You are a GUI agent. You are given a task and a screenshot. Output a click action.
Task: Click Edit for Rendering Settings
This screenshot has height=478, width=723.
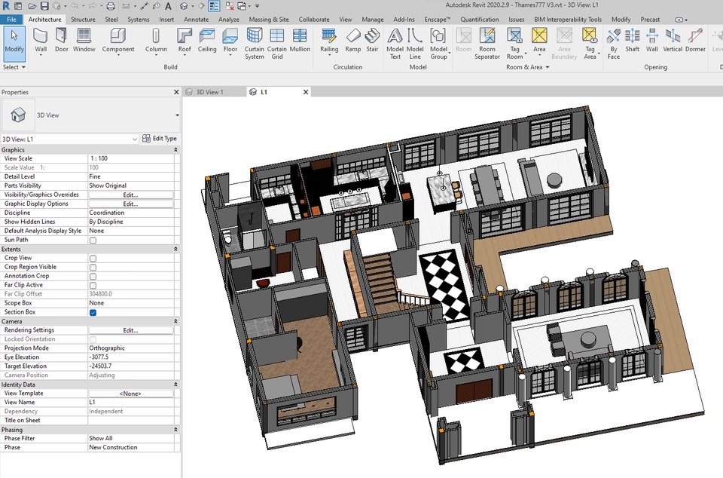pyautogui.click(x=131, y=330)
